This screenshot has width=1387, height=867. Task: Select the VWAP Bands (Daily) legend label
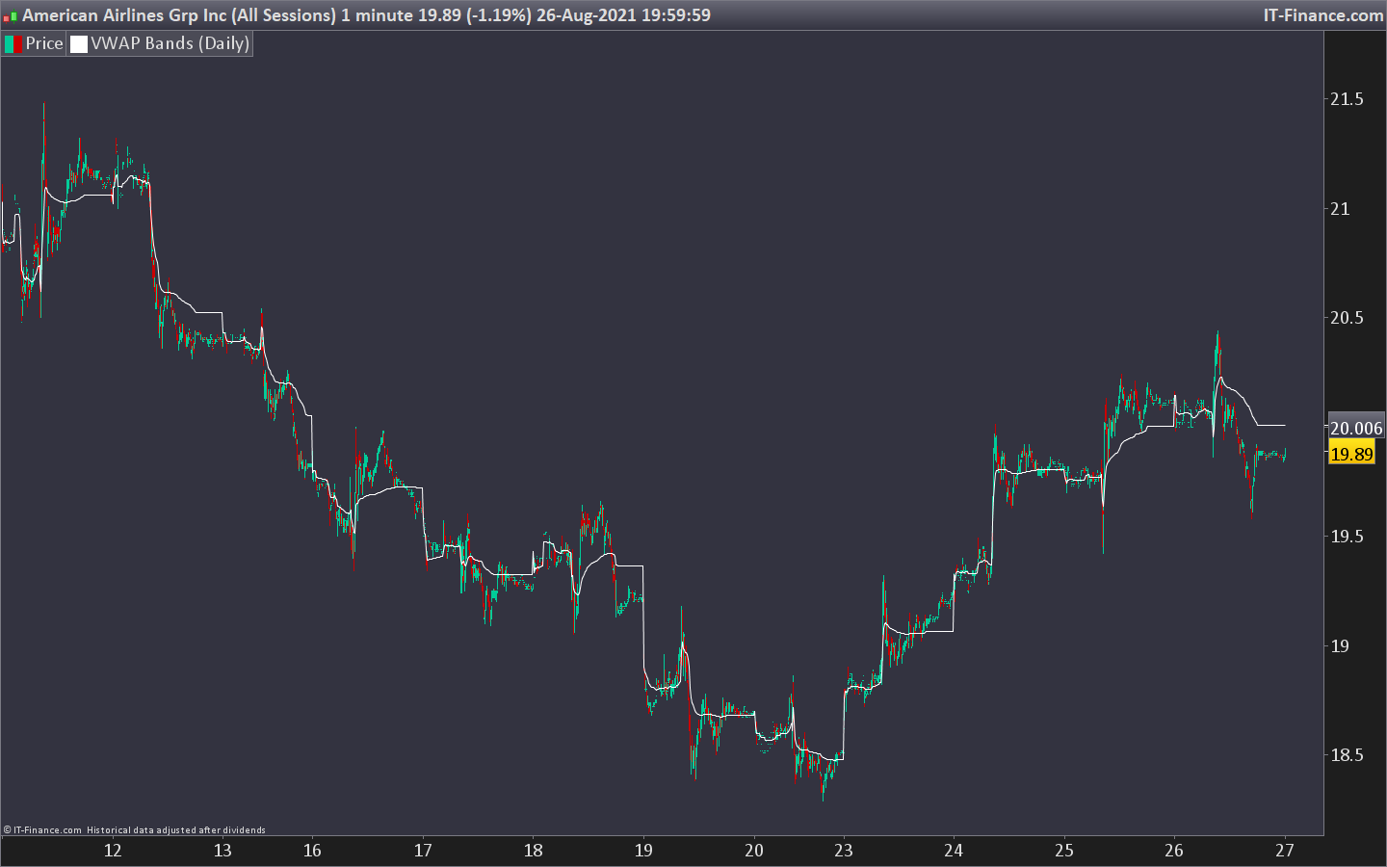170,43
